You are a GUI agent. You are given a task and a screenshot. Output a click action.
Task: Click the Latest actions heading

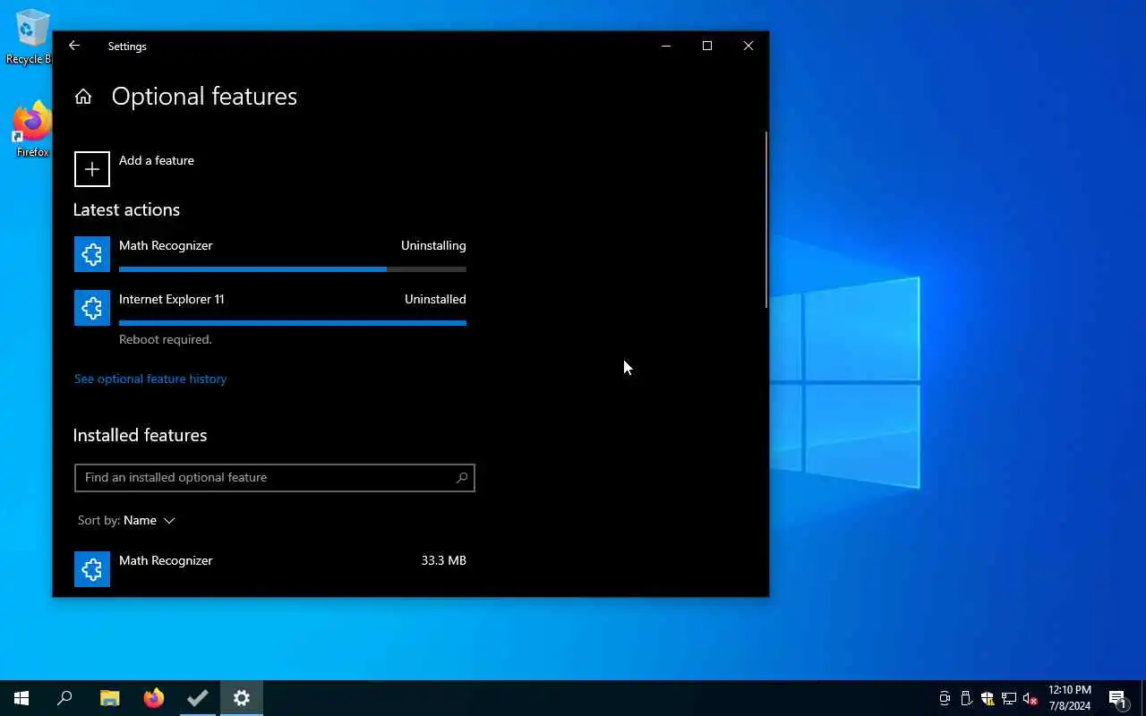pyautogui.click(x=126, y=210)
